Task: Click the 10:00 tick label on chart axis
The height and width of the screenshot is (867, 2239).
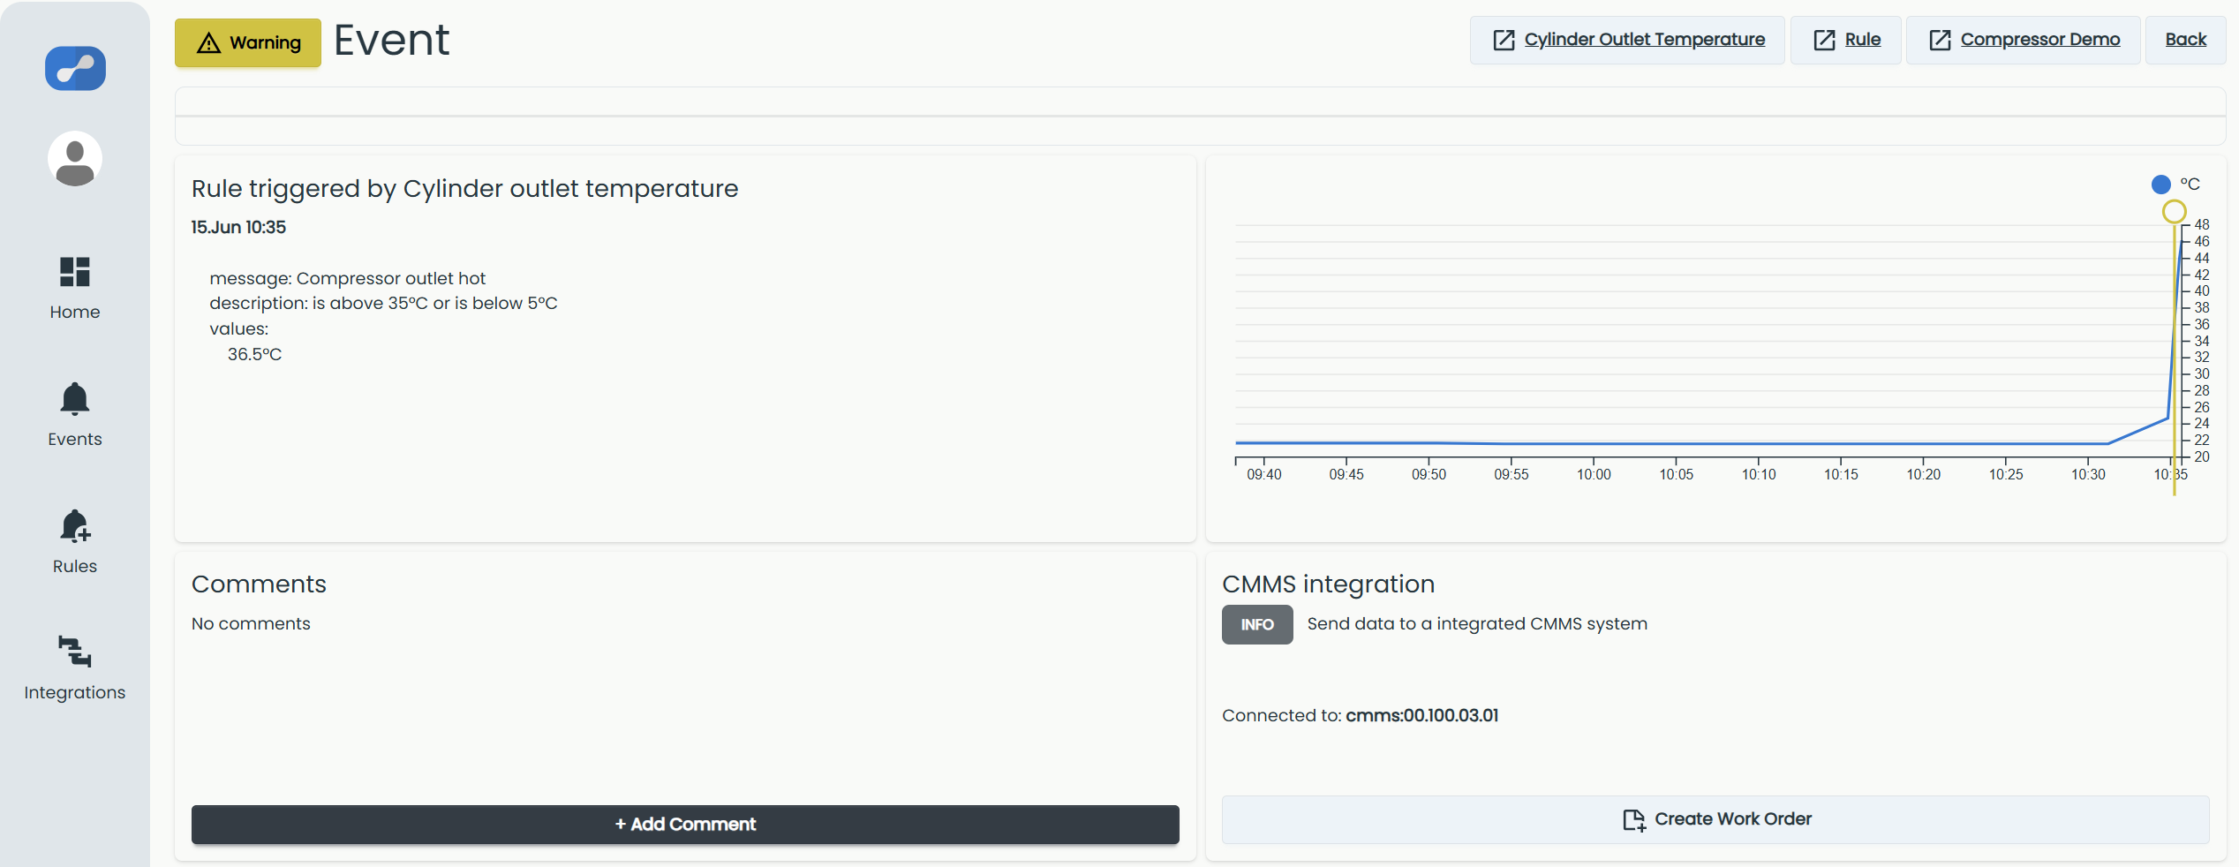Action: coord(1594,475)
